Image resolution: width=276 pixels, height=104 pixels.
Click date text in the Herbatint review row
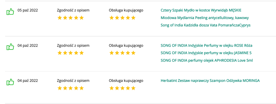pyautogui.click(x=28, y=81)
